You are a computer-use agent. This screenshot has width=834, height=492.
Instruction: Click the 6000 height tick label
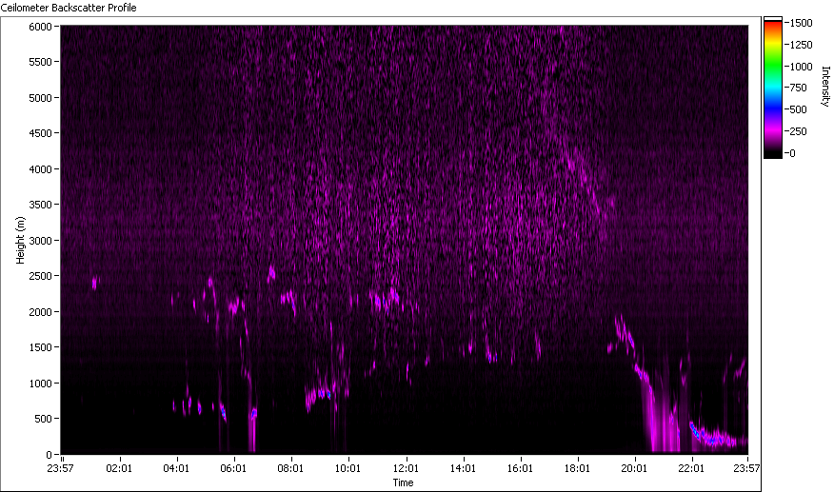[x=40, y=27]
